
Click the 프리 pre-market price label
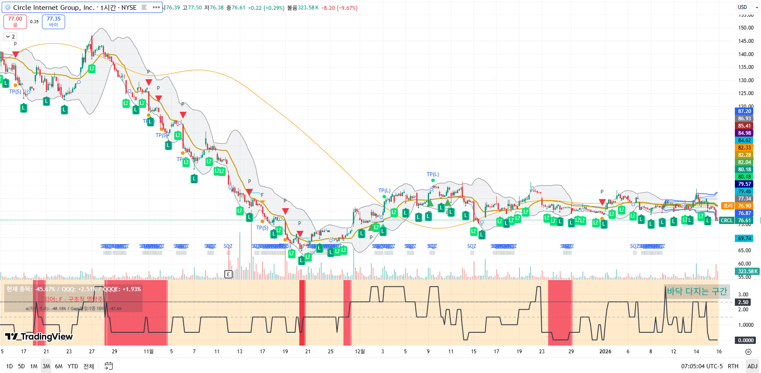(x=728, y=206)
